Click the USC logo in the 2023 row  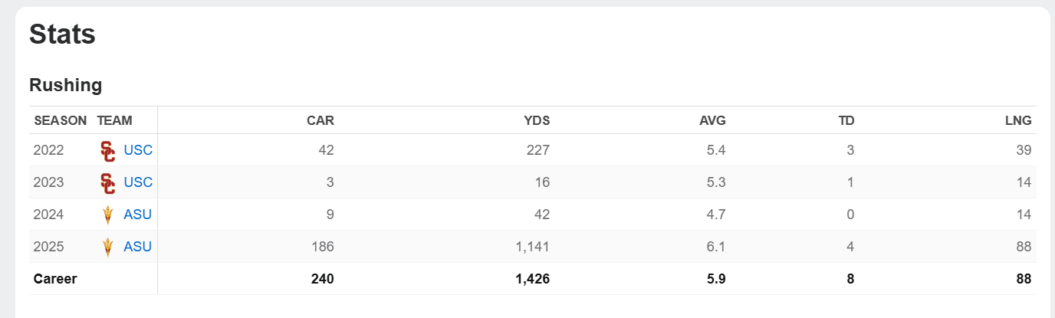[x=107, y=183]
